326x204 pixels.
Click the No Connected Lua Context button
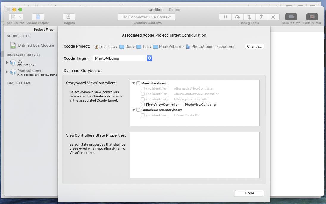pyautogui.click(x=147, y=17)
